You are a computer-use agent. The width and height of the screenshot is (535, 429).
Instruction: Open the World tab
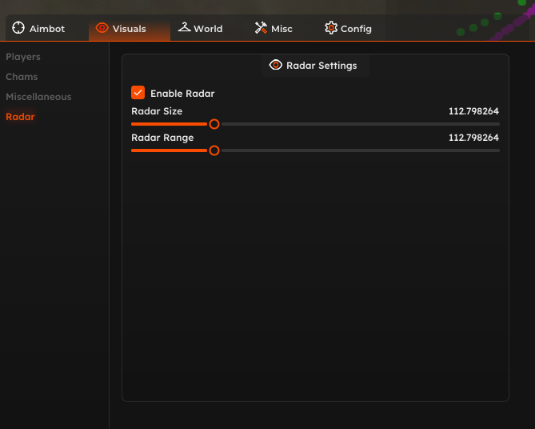(x=200, y=28)
